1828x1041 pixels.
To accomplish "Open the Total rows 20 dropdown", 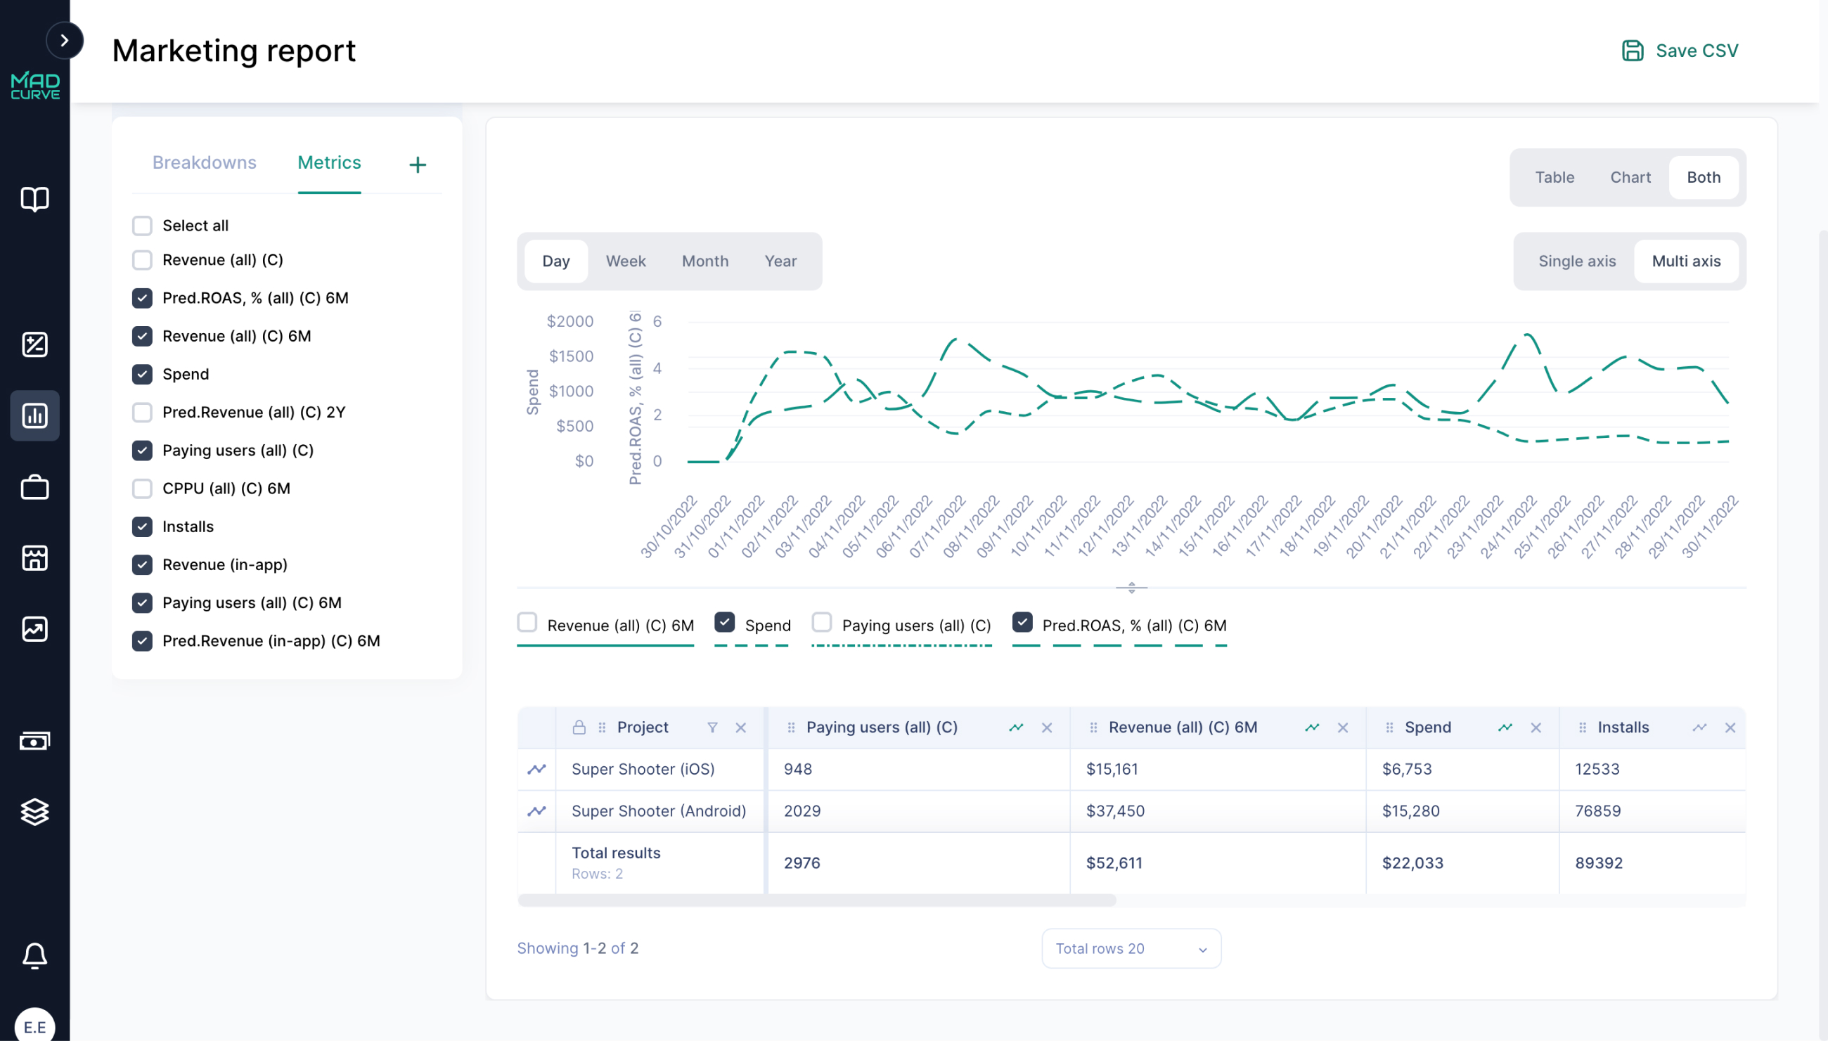I will pos(1130,948).
